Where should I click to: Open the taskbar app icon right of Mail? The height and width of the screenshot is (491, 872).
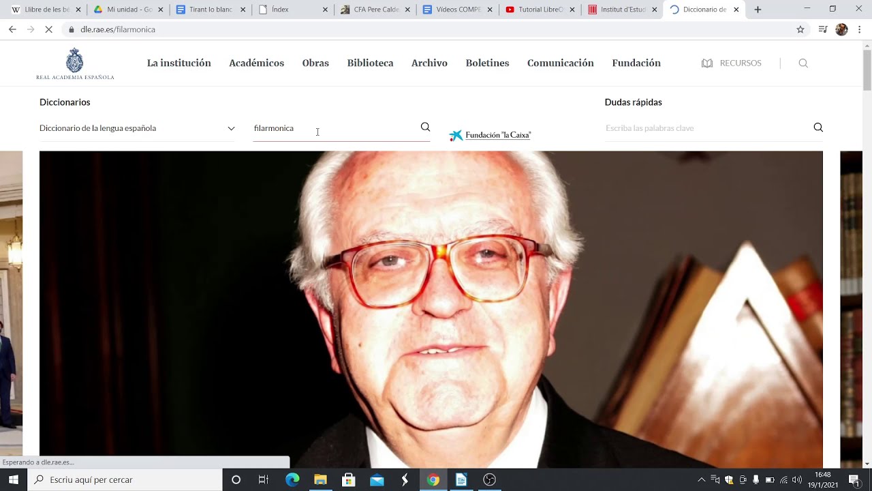(405, 479)
